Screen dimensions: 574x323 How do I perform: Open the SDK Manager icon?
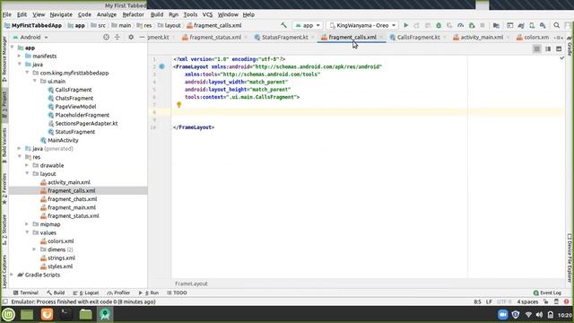543,25
